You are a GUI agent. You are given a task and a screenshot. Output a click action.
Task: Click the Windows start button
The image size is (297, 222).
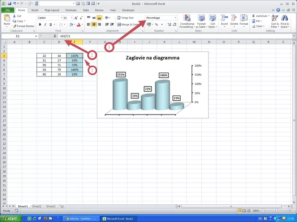10,219
